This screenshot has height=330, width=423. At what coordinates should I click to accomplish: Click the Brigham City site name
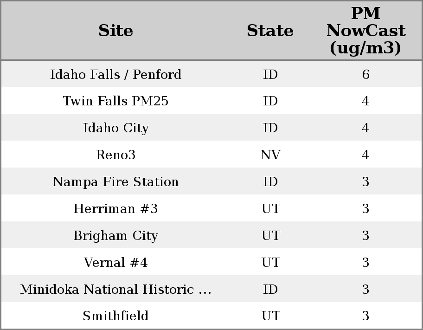116,236
